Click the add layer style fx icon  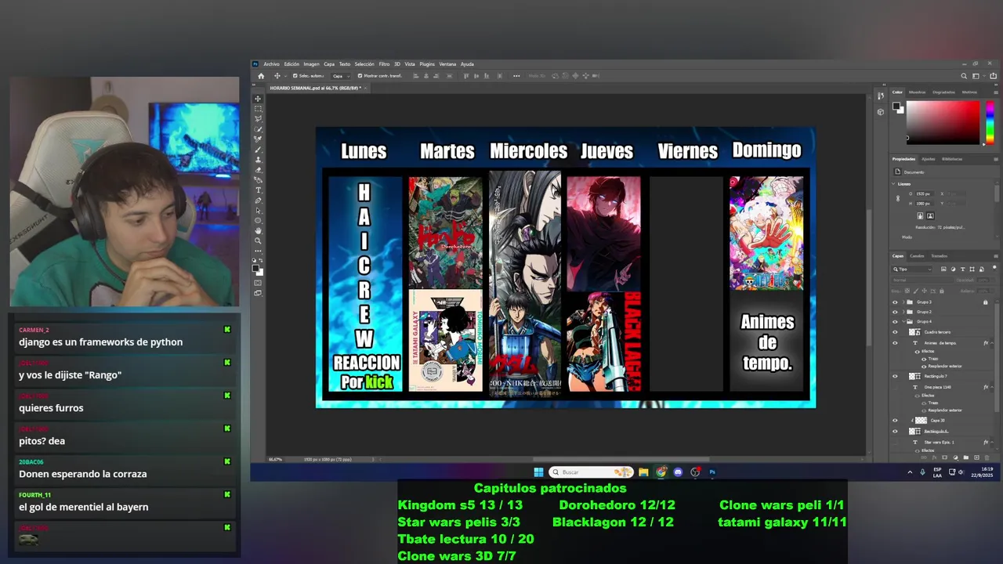(x=934, y=457)
